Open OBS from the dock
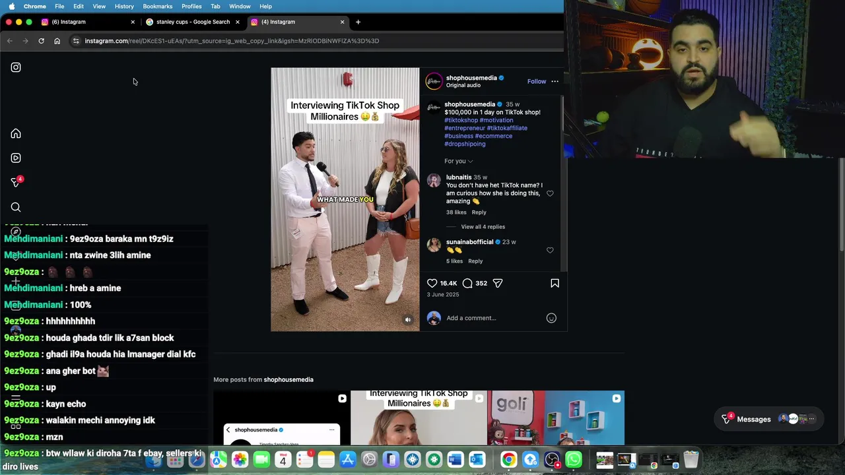The image size is (845, 475). [x=552, y=459]
